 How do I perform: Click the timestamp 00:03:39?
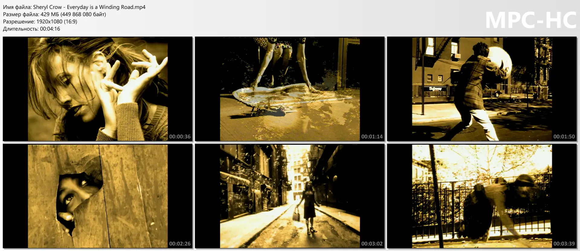(564, 244)
